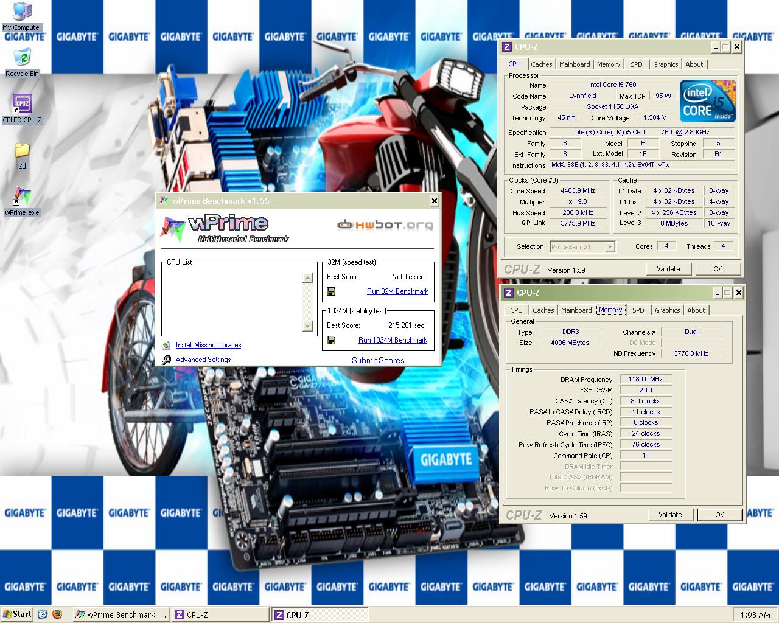Viewport: 779px width, 623px height.
Task: Click OK in the CPU-Z memory window
Action: [719, 515]
